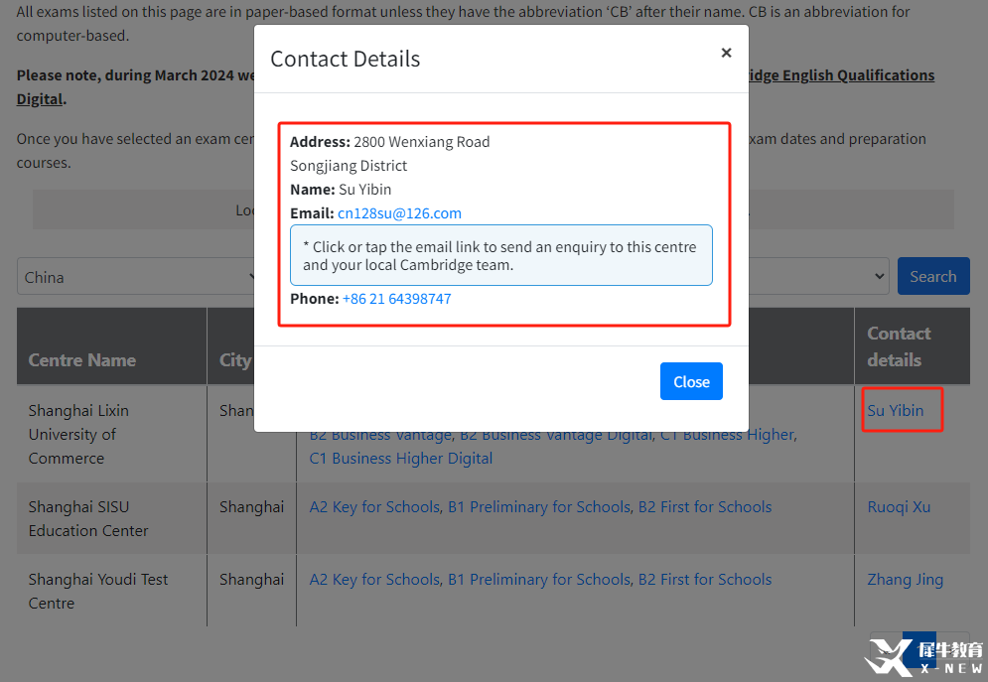Open Su Yibin contact details
Viewport: 988px width, 682px height.
pyautogui.click(x=896, y=411)
